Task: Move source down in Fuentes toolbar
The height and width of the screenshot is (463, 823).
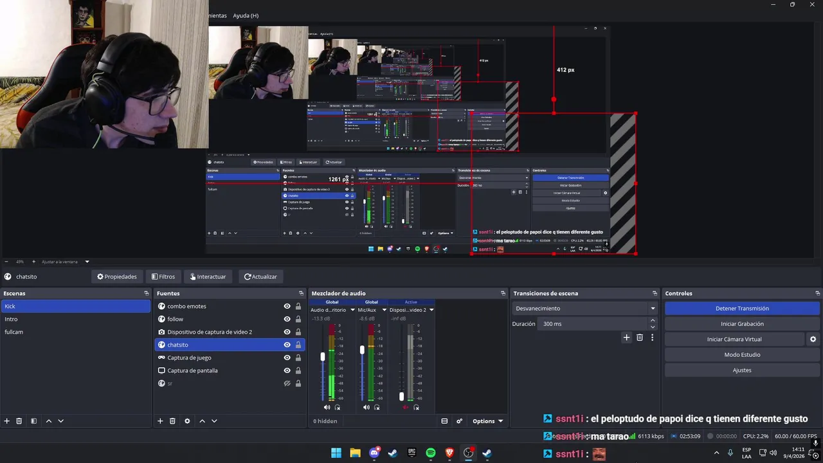Action: [x=214, y=421]
